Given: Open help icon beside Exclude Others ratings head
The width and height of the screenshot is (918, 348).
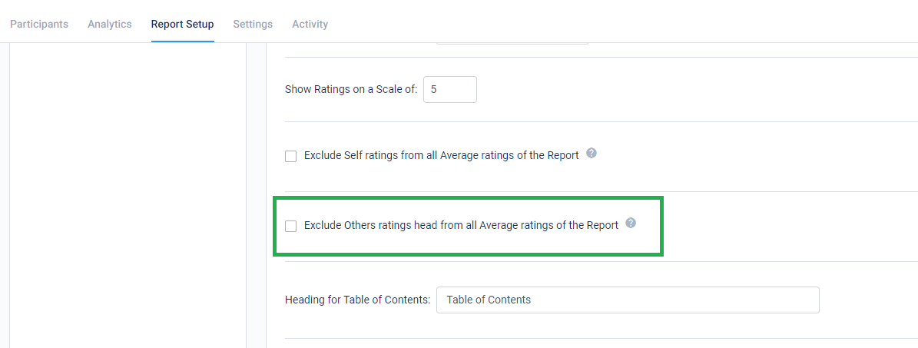Looking at the screenshot, I should click(631, 223).
